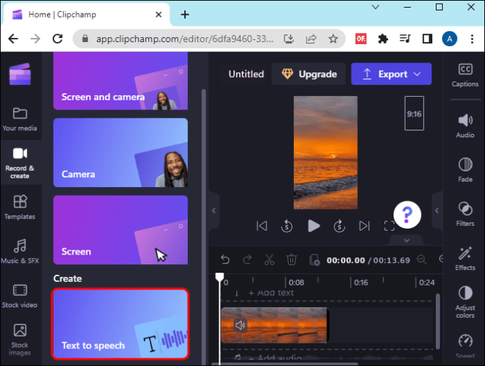Click the timeline vertical scrollbar
This screenshot has width=485, height=366.
tap(437, 322)
